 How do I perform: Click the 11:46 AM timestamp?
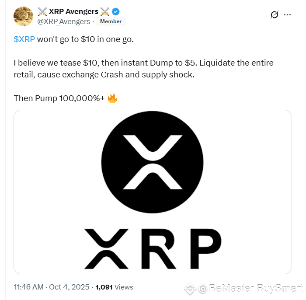(29, 287)
